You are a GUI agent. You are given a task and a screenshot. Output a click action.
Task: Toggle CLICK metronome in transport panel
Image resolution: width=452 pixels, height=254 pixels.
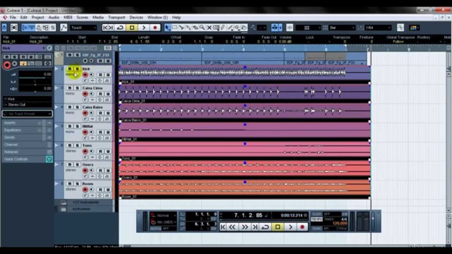pyautogui.click(x=317, y=214)
